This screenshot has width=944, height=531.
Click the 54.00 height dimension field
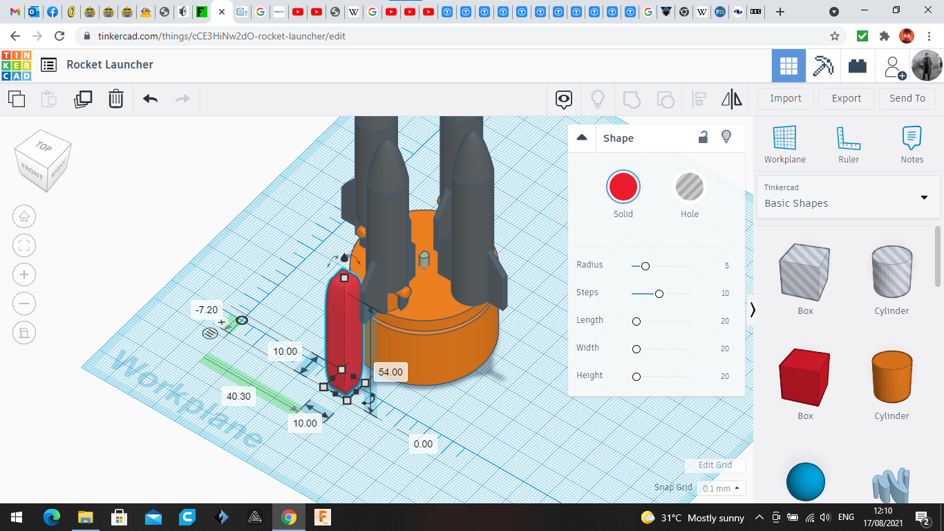pyautogui.click(x=390, y=372)
